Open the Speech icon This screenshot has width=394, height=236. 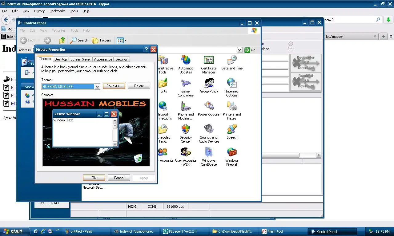(x=232, y=132)
